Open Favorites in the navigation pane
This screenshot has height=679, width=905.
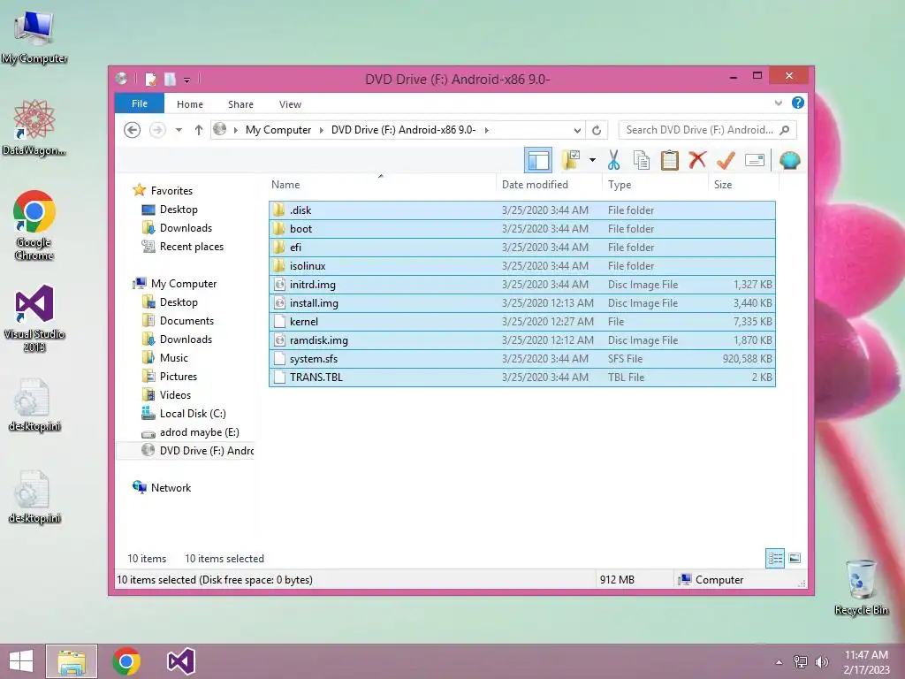(164, 191)
